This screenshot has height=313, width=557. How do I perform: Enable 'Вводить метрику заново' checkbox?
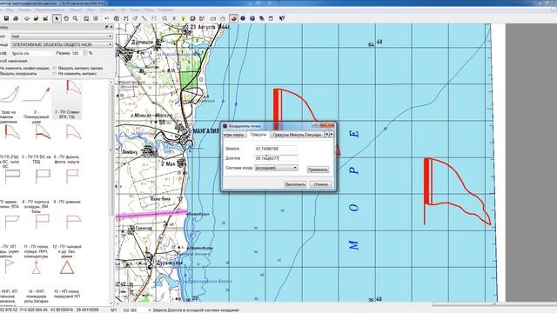click(x=55, y=68)
